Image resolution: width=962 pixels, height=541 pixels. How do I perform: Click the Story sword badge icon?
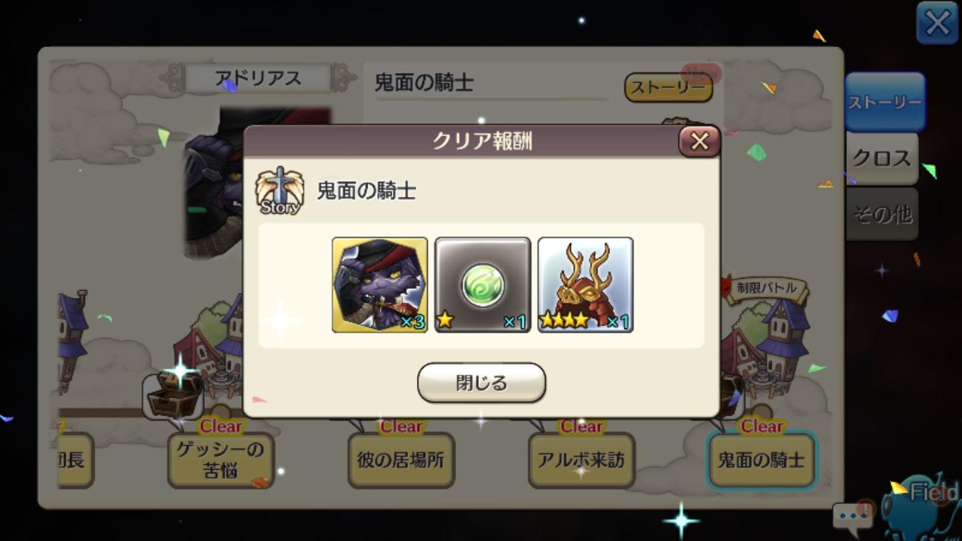279,190
